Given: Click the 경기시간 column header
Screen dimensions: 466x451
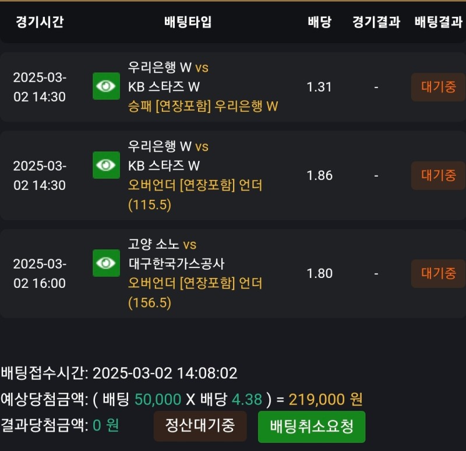Looking at the screenshot, I should coord(40,22).
